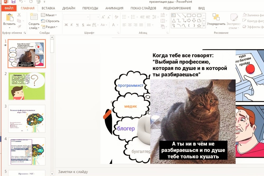Select the text box shape

(x=174, y=16)
